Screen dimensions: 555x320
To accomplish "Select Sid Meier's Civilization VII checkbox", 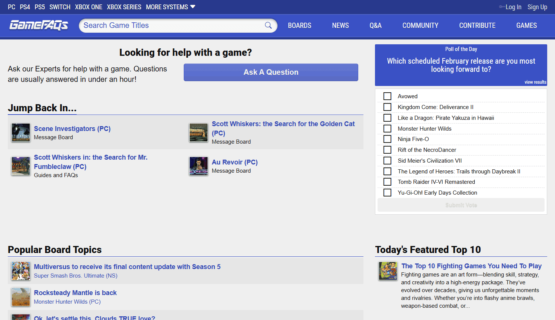I will coord(387,161).
